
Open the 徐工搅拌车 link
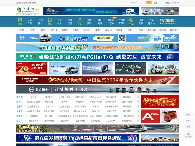pyautogui.click(x=65, y=111)
